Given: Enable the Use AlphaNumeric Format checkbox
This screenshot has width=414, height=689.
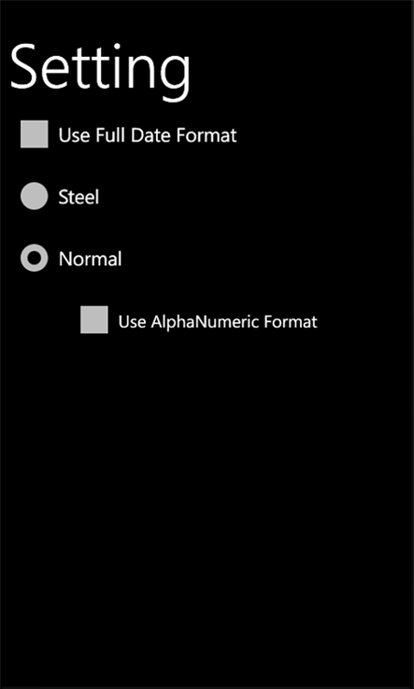Looking at the screenshot, I should coord(94,320).
